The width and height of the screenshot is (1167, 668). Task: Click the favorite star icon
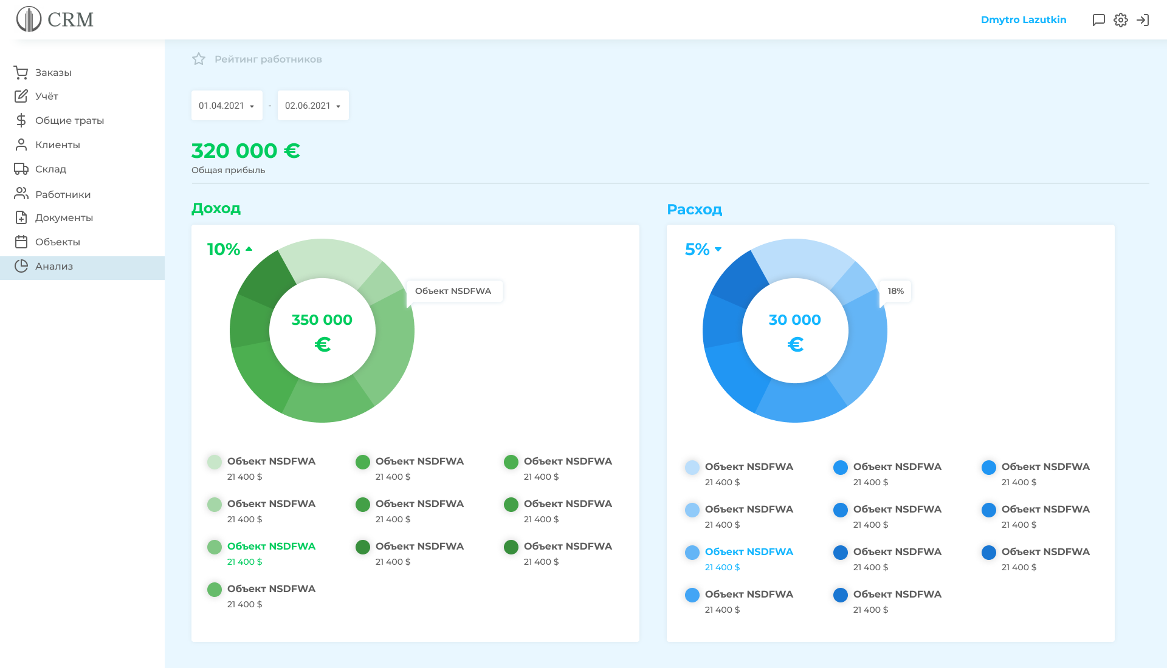pyautogui.click(x=199, y=59)
